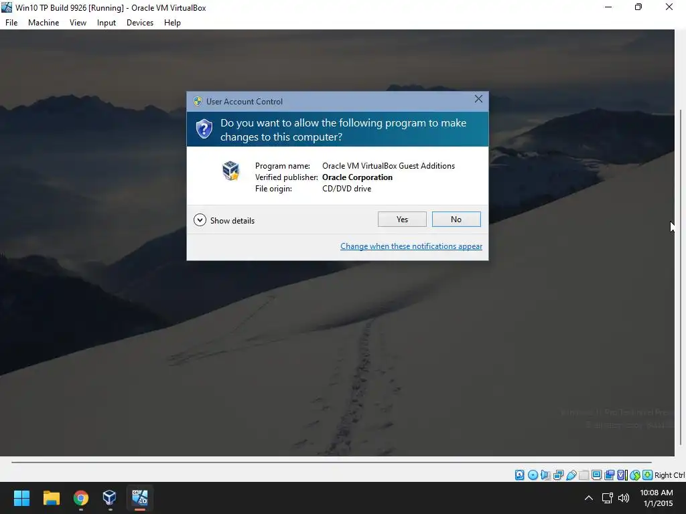Open the Help menu
686x514 pixels.
tap(172, 23)
